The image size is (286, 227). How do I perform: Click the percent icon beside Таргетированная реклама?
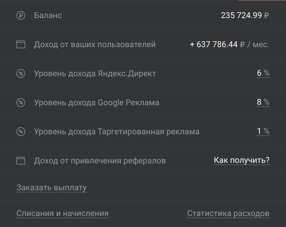[x=21, y=131]
